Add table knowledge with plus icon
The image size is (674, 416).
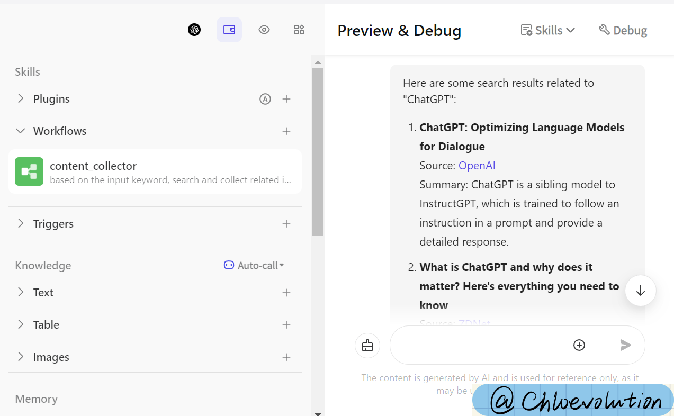[x=286, y=324]
